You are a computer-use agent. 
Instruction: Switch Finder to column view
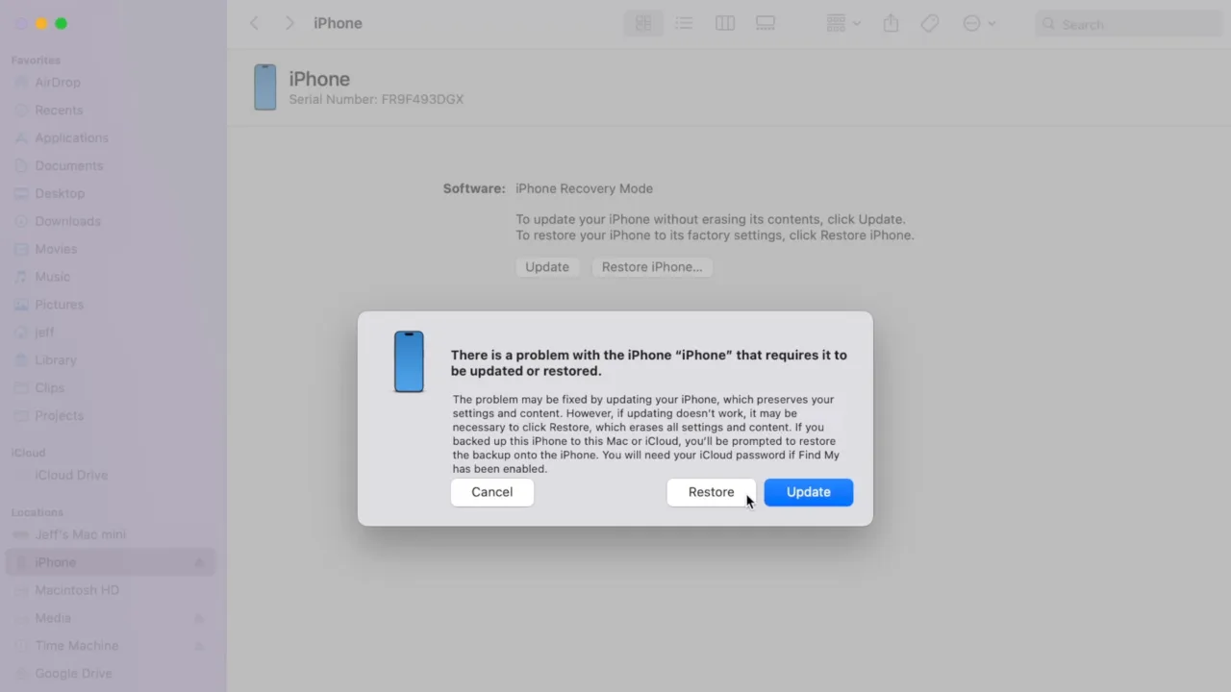(x=724, y=23)
